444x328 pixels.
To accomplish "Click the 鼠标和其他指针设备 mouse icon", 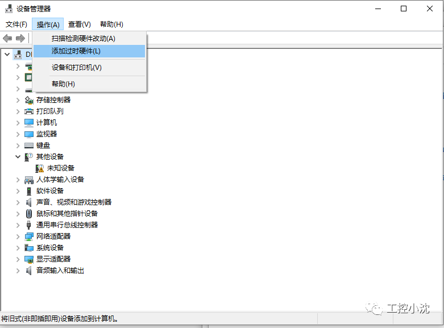I will 29,214.
